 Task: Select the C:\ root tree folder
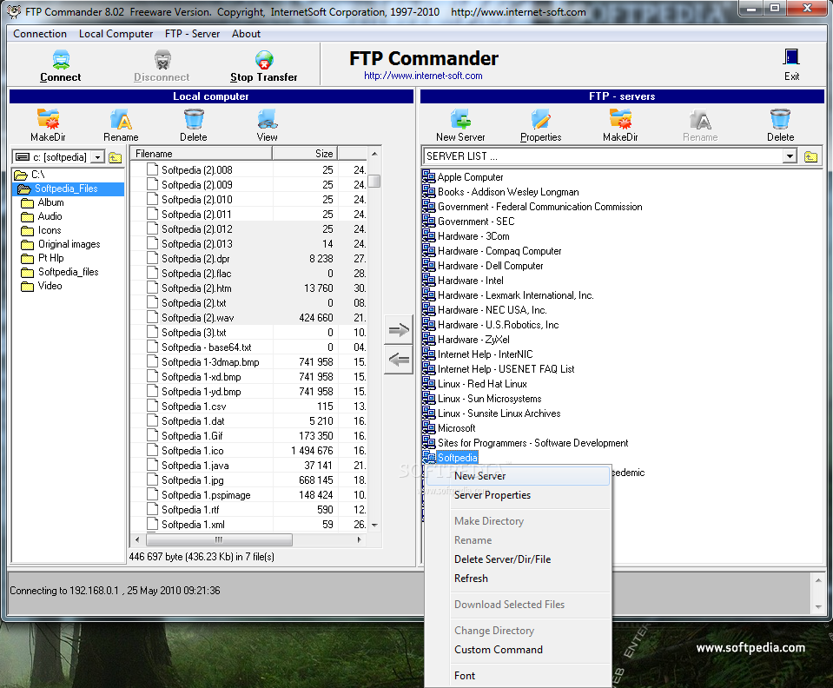tap(37, 175)
